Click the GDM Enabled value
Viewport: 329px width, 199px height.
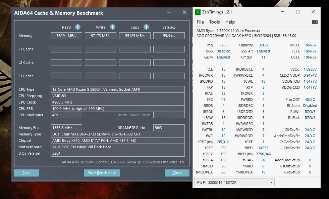(223, 57)
